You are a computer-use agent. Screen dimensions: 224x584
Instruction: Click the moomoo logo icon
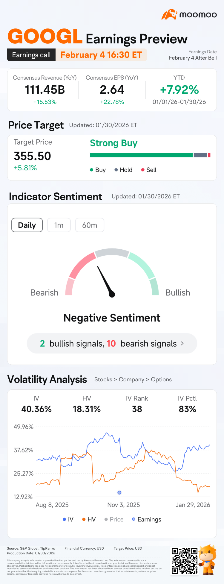pyautogui.click(x=169, y=14)
